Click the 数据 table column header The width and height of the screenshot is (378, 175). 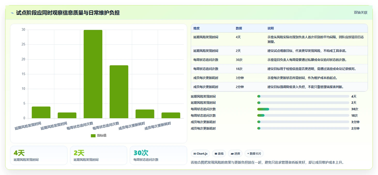pos(239,28)
